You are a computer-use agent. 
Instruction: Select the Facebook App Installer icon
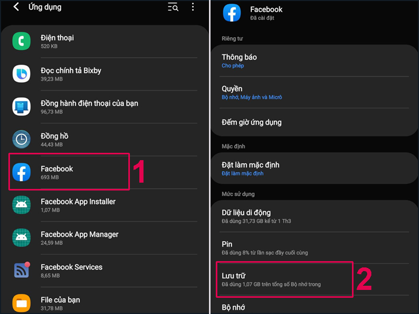pos(21,205)
